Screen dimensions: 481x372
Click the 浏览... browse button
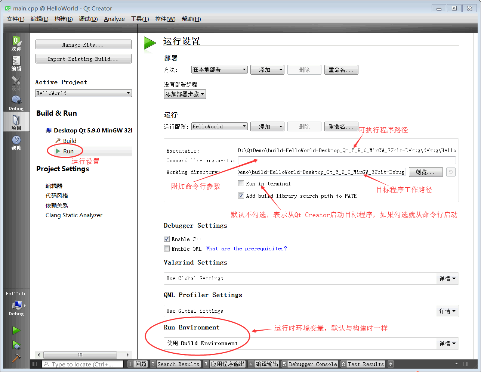[x=426, y=172]
